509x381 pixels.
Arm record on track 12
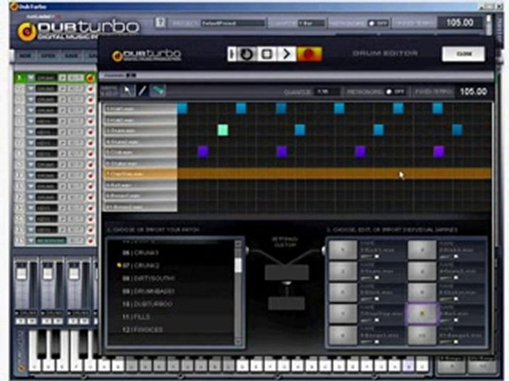90,197
